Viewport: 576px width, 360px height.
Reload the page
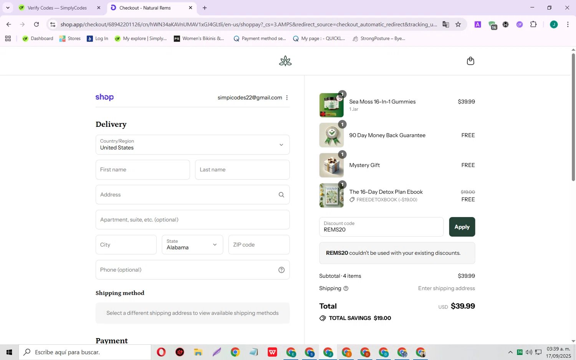tap(36, 25)
